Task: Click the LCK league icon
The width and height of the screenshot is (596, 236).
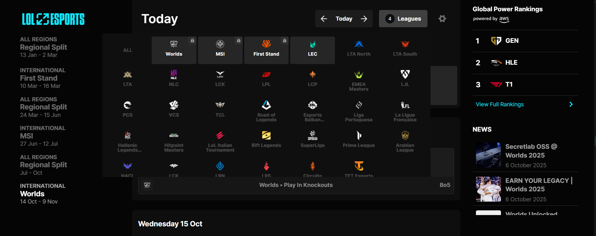Action: point(220,74)
